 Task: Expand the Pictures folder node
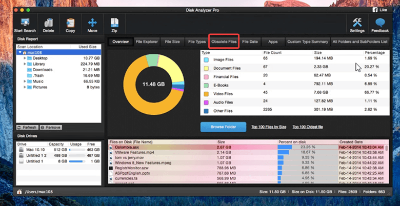click(x=25, y=87)
